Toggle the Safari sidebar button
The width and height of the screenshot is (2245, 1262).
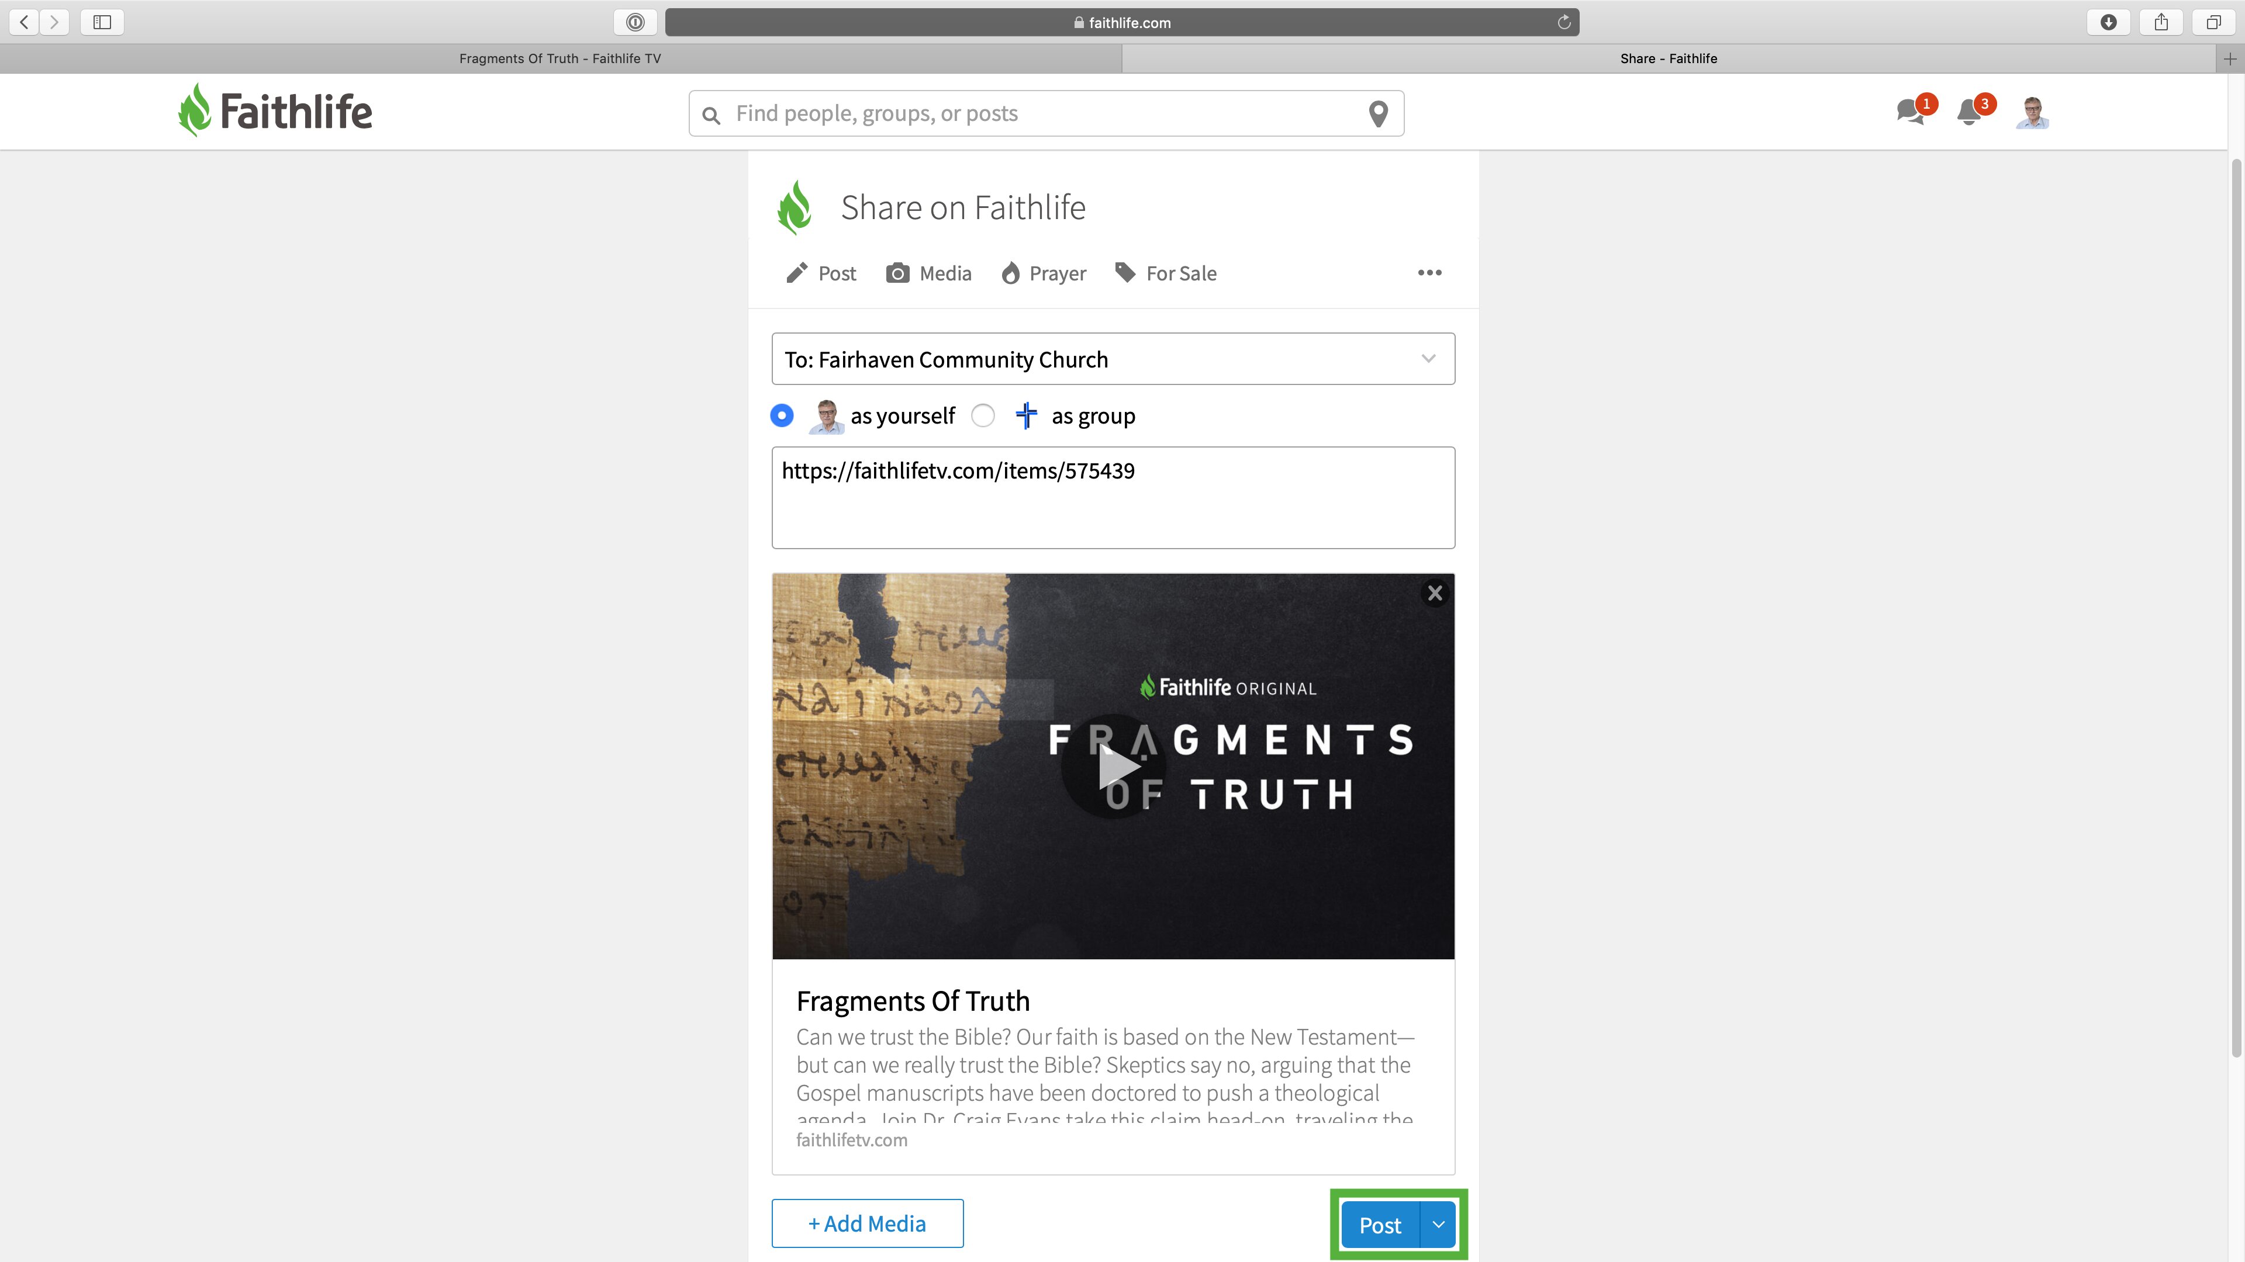(x=102, y=22)
